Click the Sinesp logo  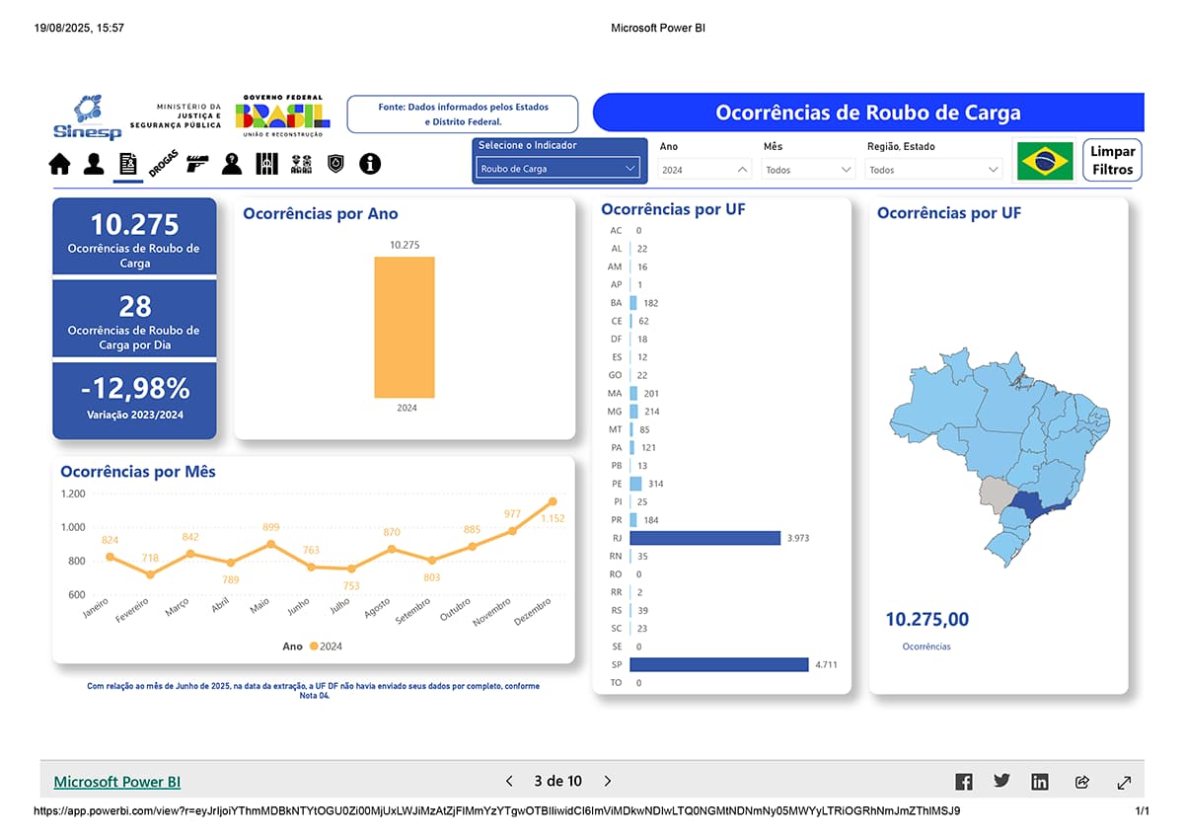coord(89,117)
